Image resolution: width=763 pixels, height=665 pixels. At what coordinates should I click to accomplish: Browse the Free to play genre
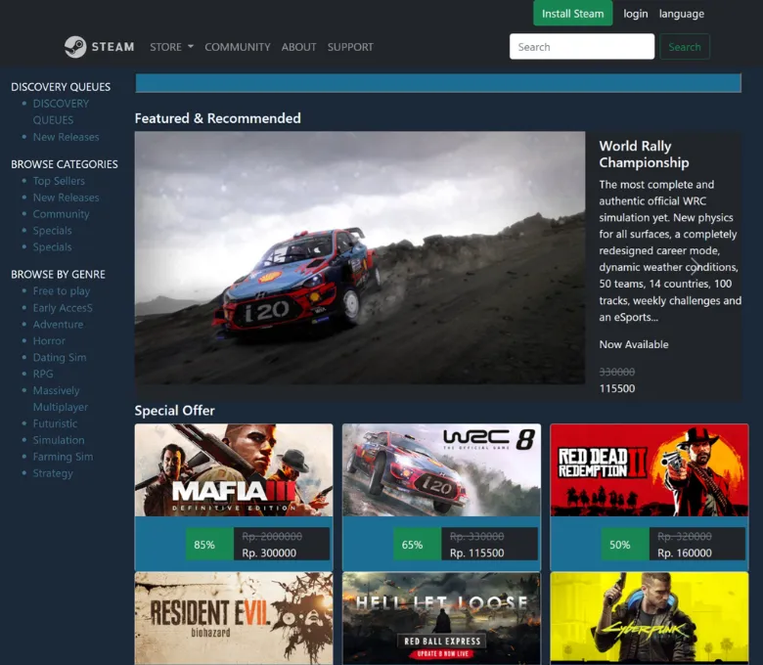pos(62,290)
